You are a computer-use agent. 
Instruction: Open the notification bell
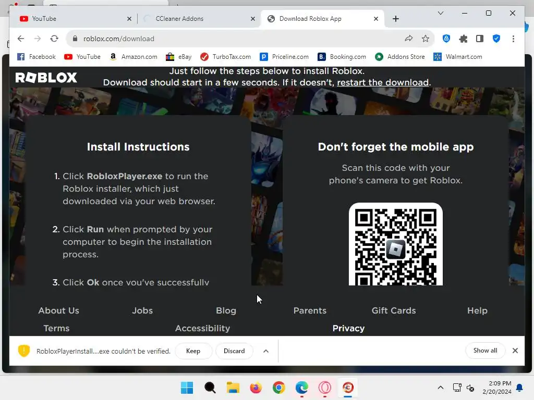click(x=520, y=387)
